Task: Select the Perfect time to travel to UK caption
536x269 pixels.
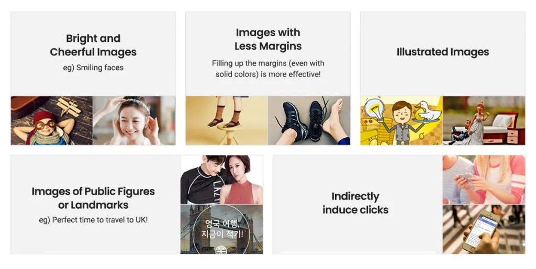Action: coord(93,220)
